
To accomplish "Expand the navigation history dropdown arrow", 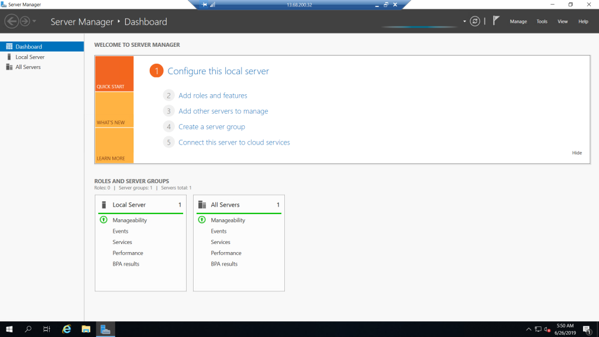I will tap(35, 22).
